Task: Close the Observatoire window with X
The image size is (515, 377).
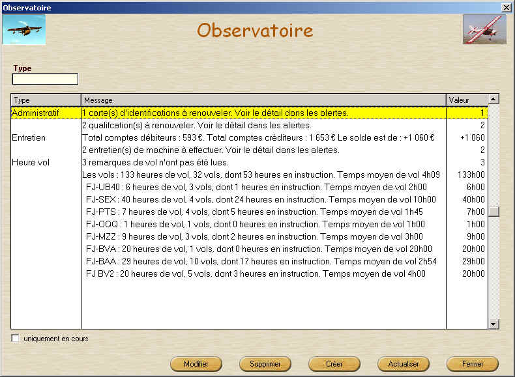Action: (507, 7)
